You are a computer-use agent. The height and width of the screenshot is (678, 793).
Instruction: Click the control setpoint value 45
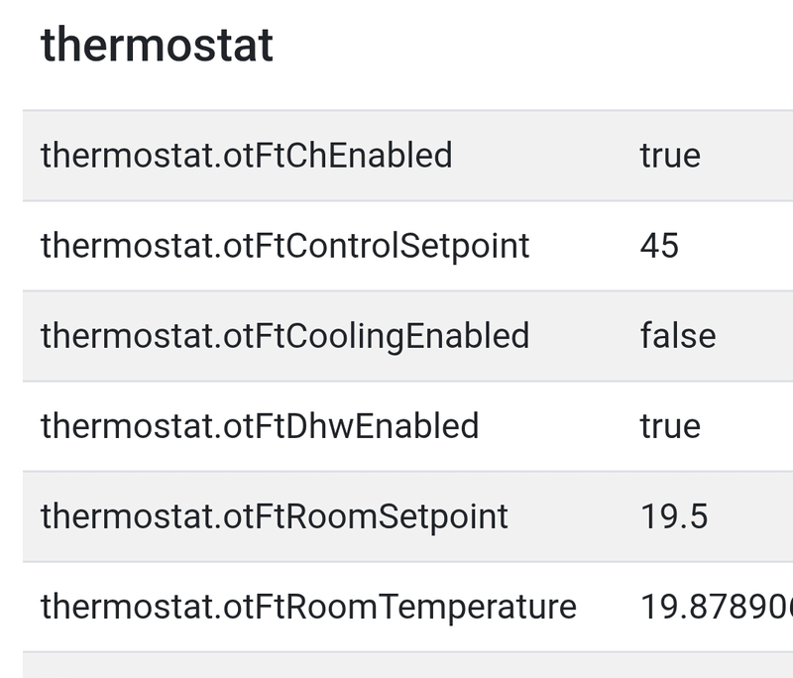[659, 246]
